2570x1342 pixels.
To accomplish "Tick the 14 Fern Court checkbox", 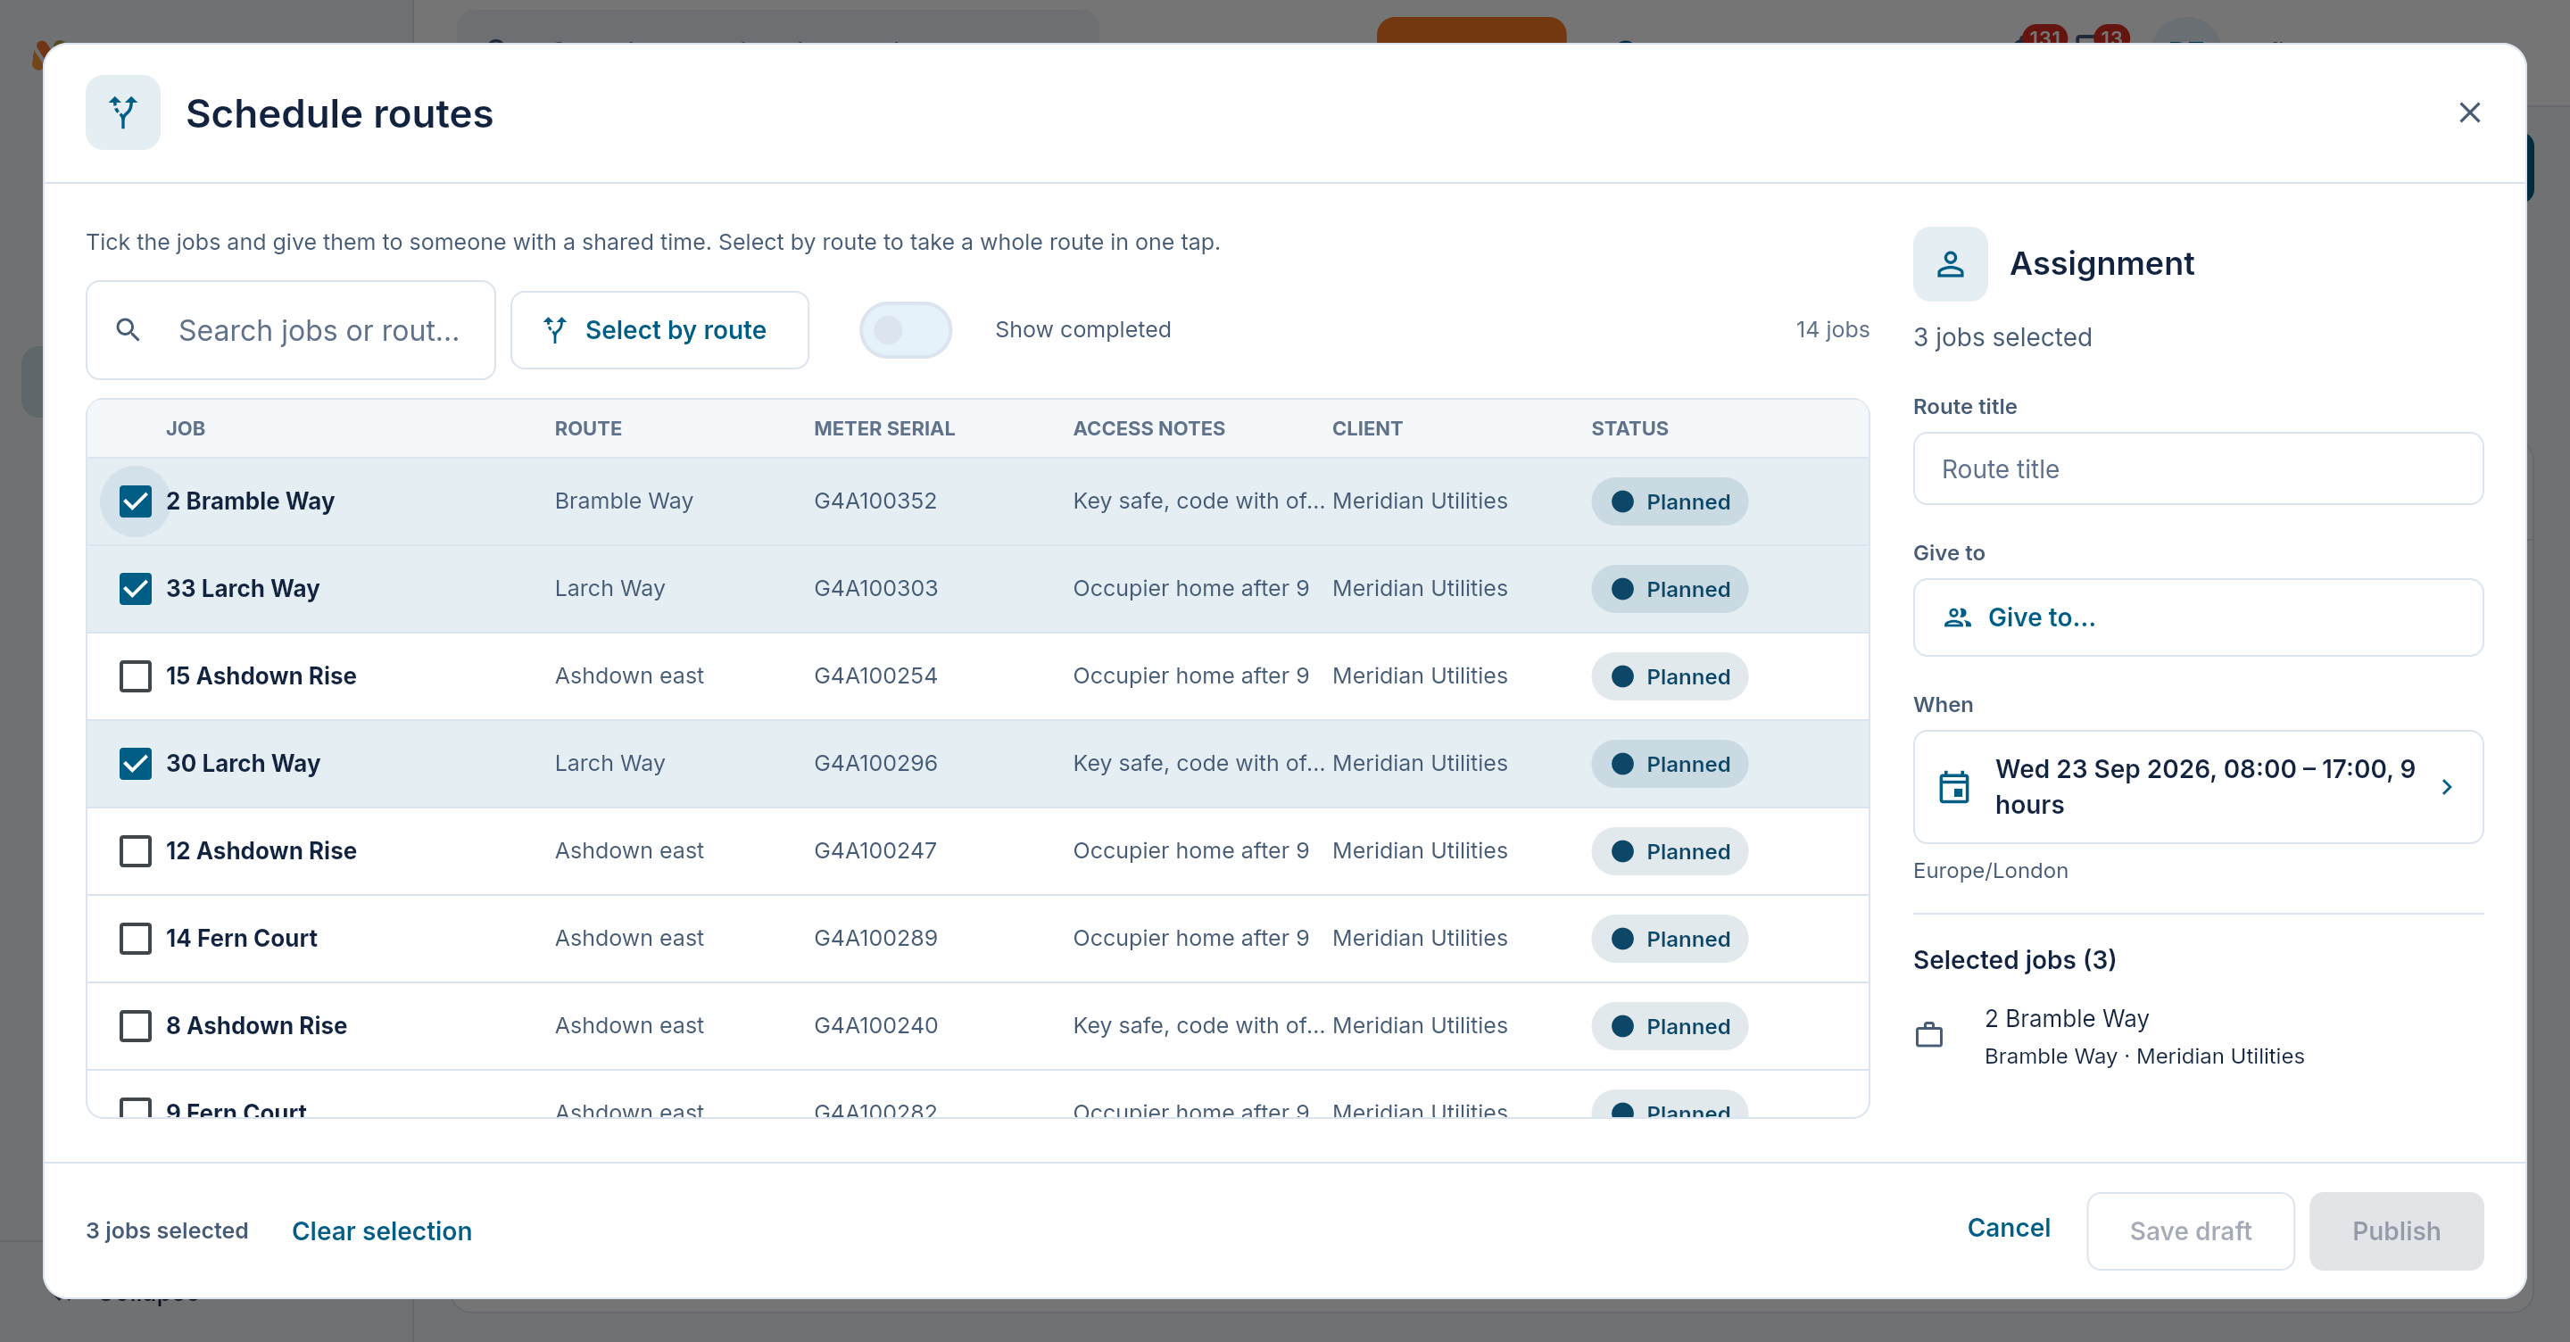I will coord(135,938).
